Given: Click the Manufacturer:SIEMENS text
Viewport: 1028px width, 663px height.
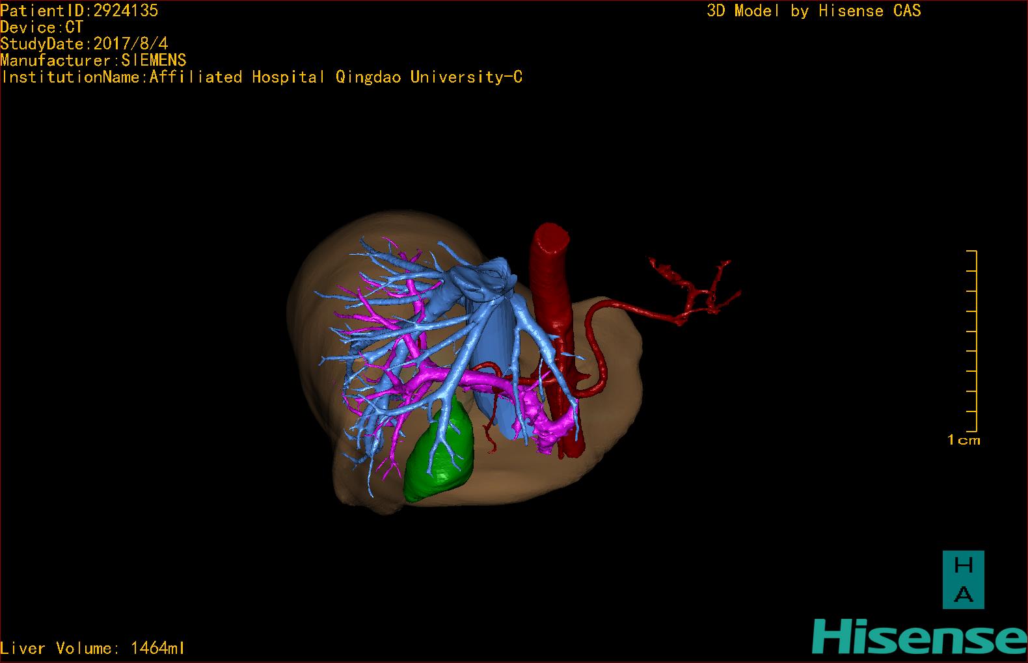Looking at the screenshot, I should coord(93,60).
